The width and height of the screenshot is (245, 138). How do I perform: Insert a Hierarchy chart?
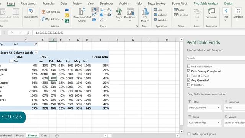103,10
